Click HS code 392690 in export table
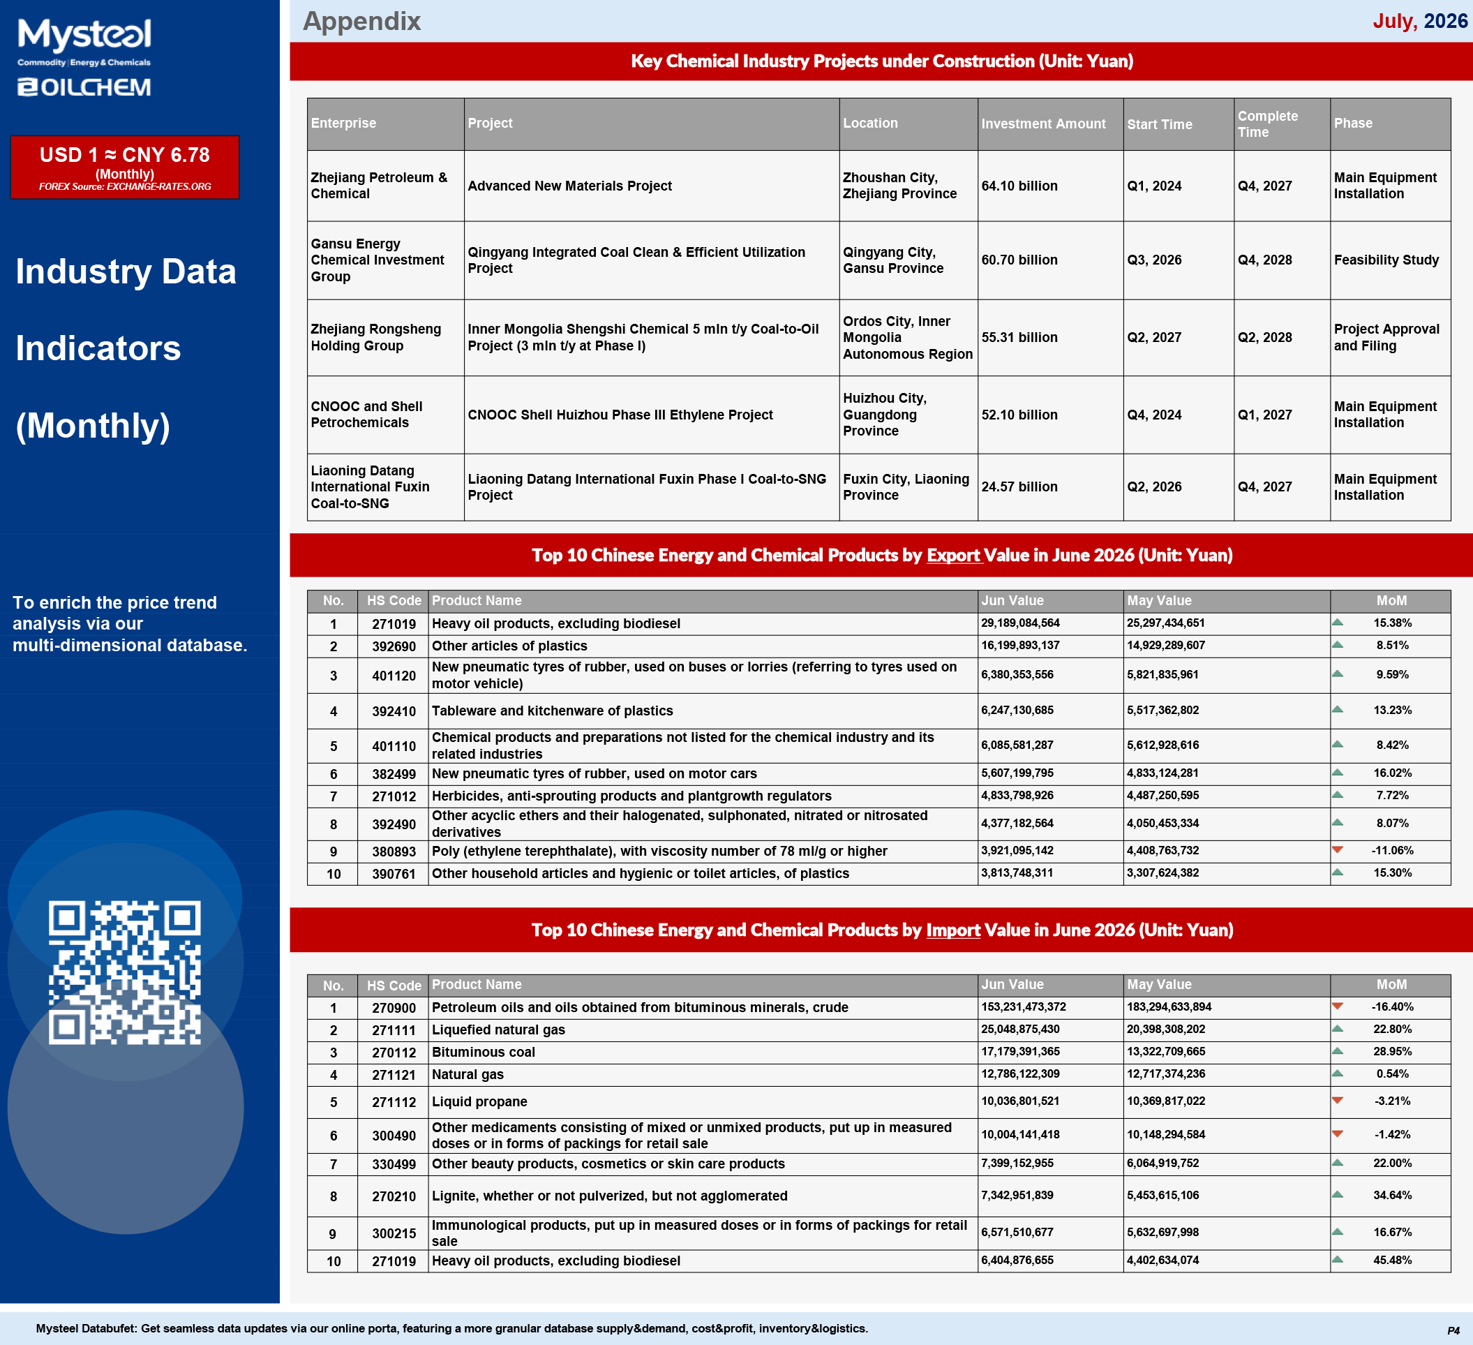1473x1345 pixels. (x=394, y=647)
